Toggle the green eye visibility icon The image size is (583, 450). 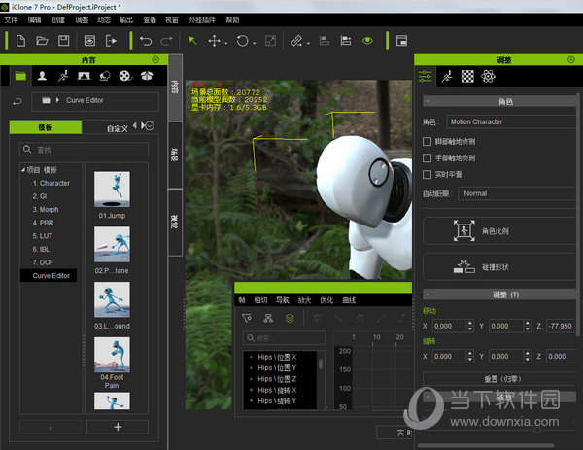click(367, 41)
